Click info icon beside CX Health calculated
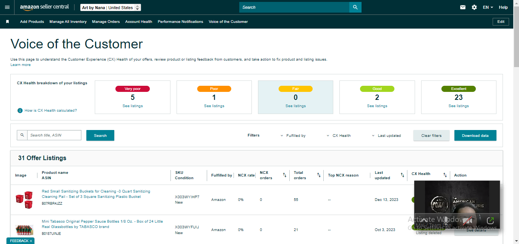The image size is (519, 244). 20,111
